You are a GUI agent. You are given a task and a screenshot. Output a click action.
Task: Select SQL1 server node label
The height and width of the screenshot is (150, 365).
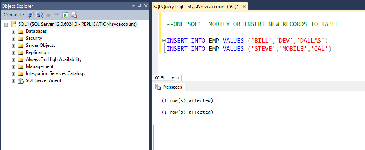tap(77, 24)
